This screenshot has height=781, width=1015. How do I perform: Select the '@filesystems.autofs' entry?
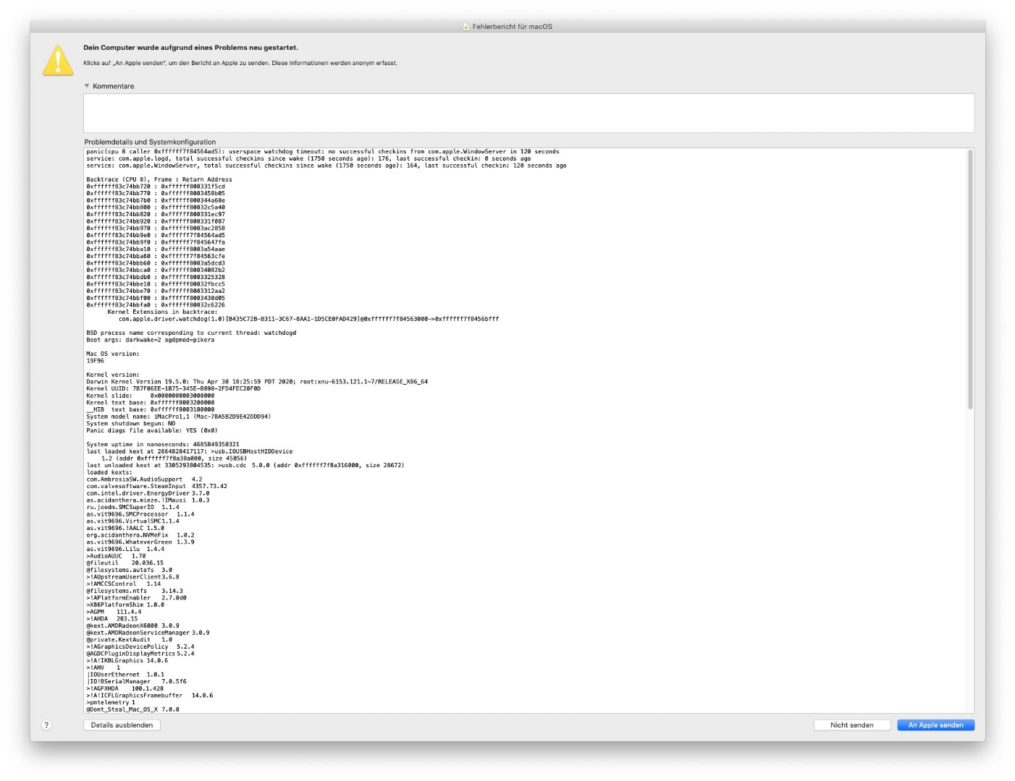(130, 571)
